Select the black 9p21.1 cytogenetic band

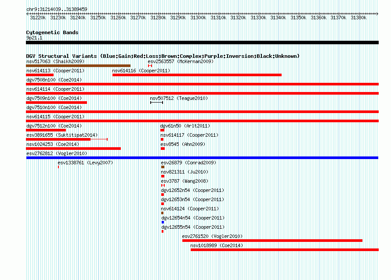[x=202, y=43]
